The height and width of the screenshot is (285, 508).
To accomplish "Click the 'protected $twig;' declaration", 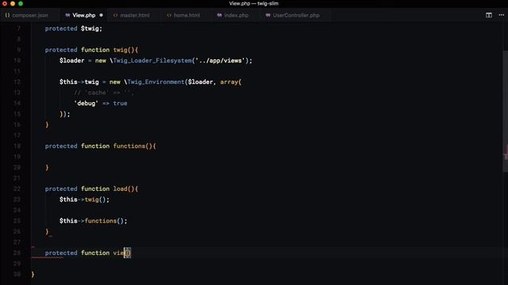I will [74, 28].
